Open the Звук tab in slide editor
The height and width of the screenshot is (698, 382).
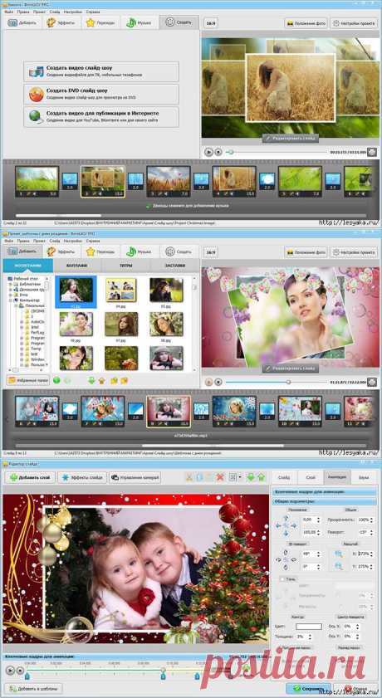click(x=364, y=477)
